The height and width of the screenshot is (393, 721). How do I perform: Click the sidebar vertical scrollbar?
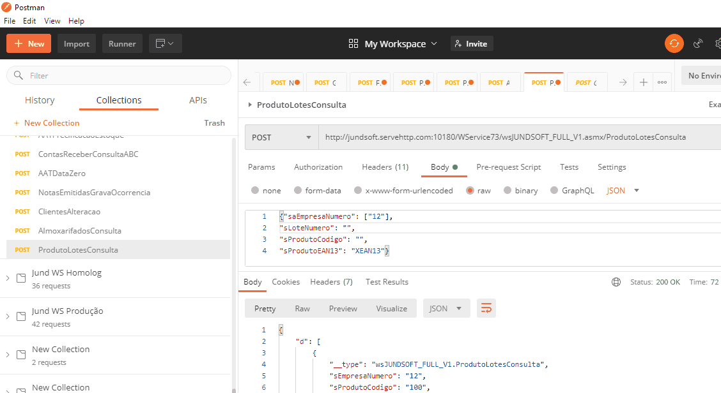233,255
